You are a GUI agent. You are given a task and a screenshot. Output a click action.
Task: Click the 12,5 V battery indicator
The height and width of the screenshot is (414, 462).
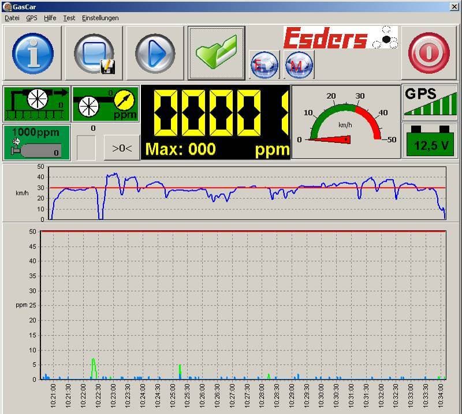click(x=430, y=141)
